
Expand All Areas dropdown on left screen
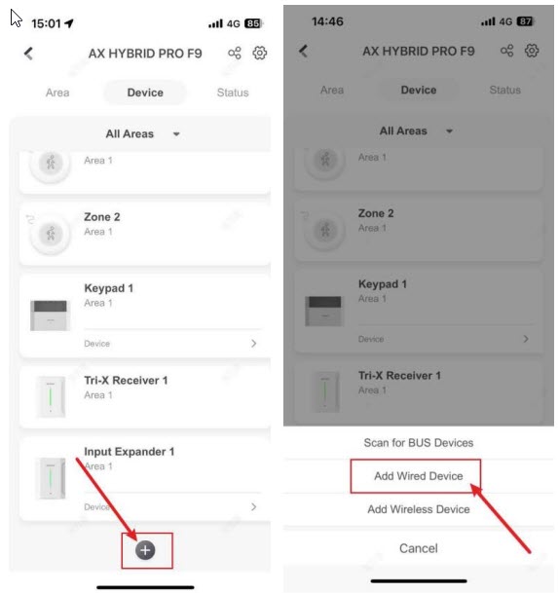[142, 133]
